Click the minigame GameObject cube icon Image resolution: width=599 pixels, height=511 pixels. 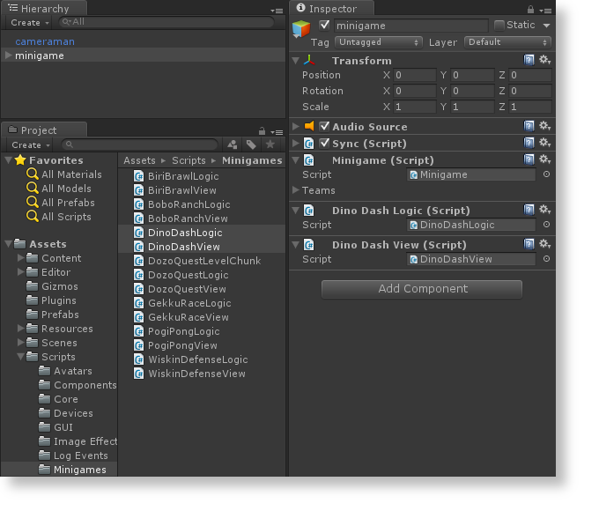pos(301,28)
